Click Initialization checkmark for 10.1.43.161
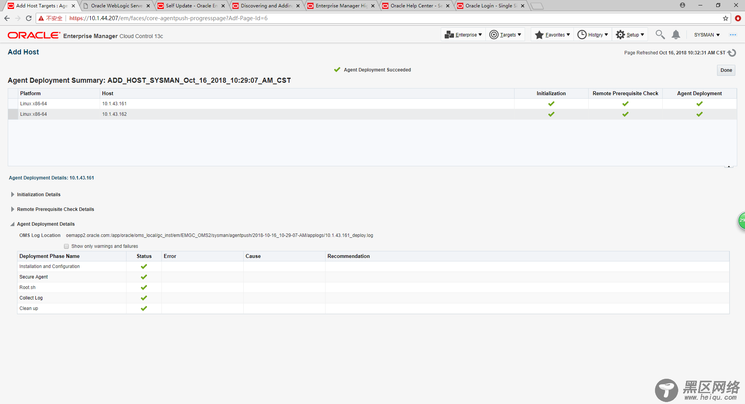Image resolution: width=745 pixels, height=404 pixels. 551,104
